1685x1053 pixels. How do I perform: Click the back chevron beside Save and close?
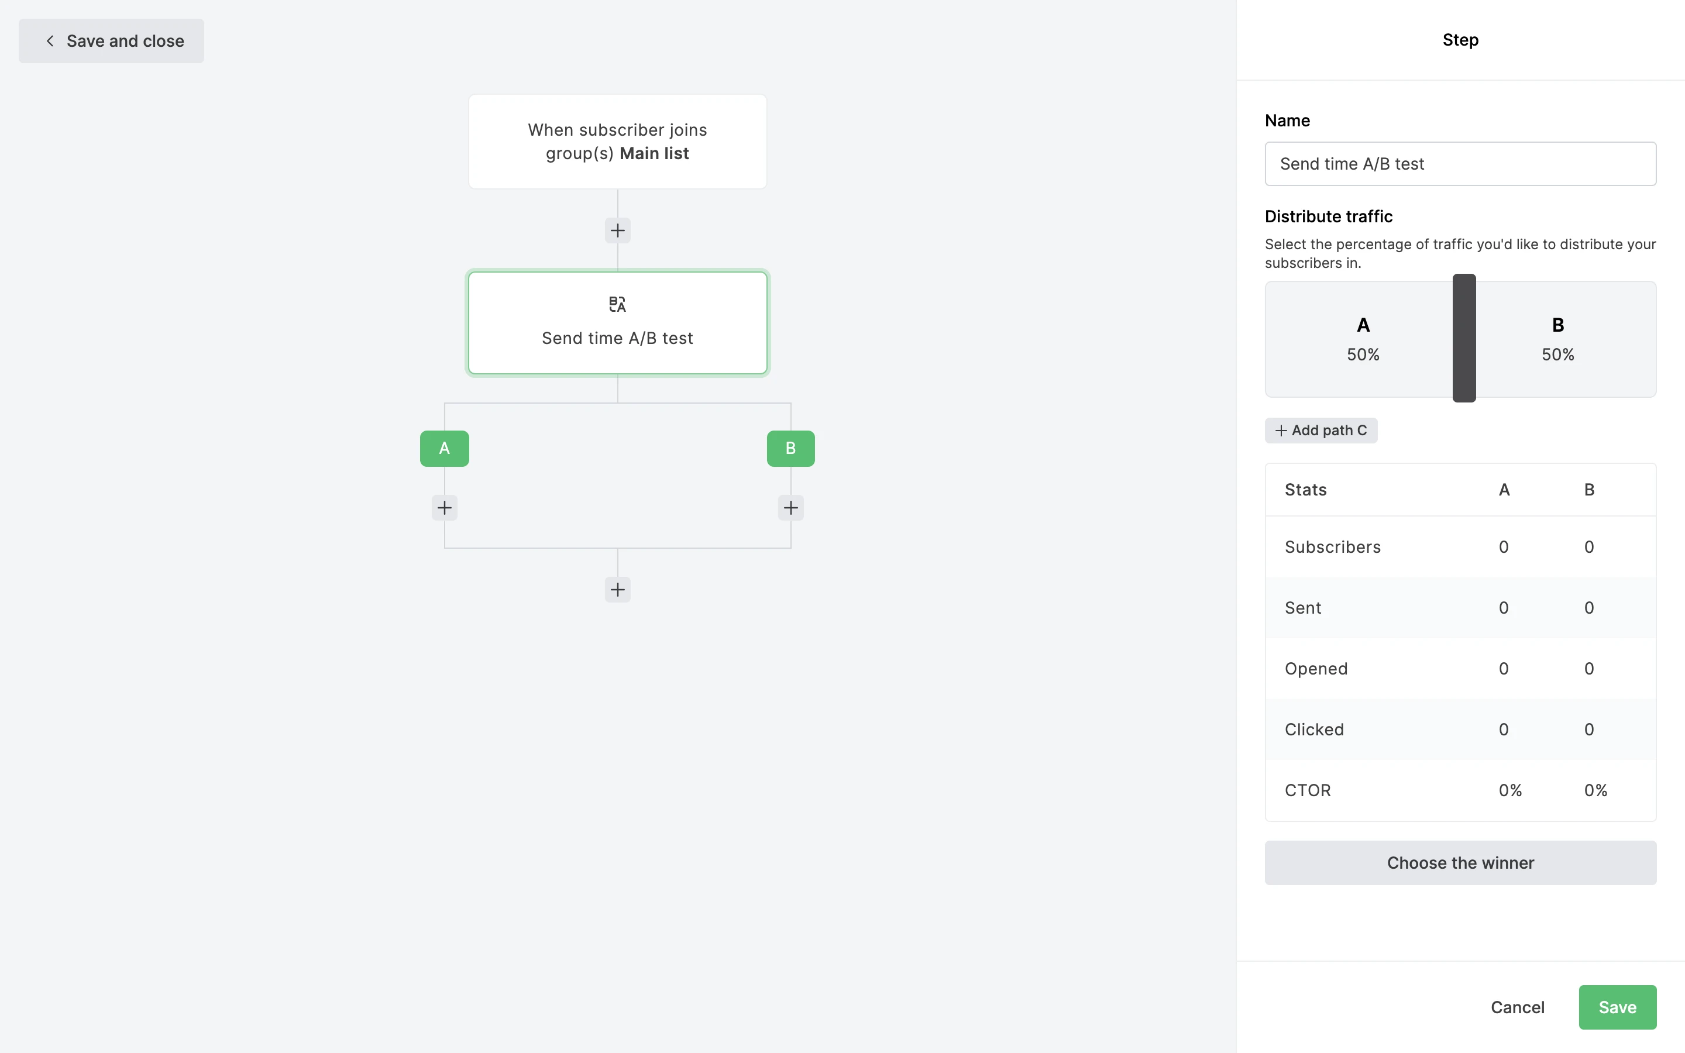pyautogui.click(x=50, y=41)
